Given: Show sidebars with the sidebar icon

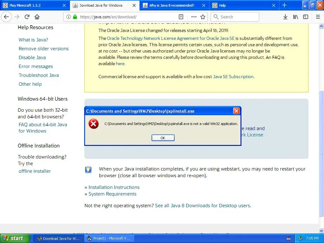Looking at the screenshot, I should pos(306,17).
